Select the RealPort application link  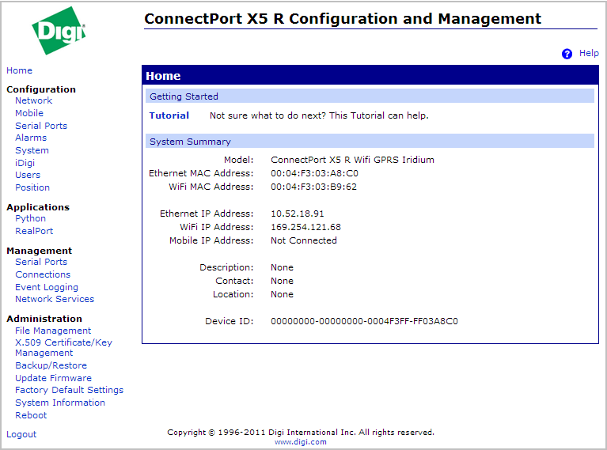pyautogui.click(x=34, y=231)
